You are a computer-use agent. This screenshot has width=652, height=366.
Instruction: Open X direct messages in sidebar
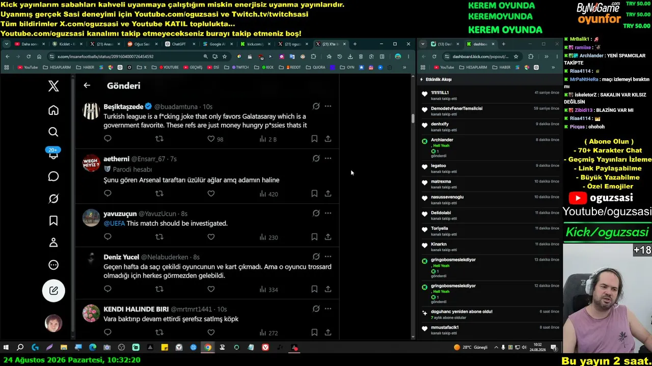point(53,176)
